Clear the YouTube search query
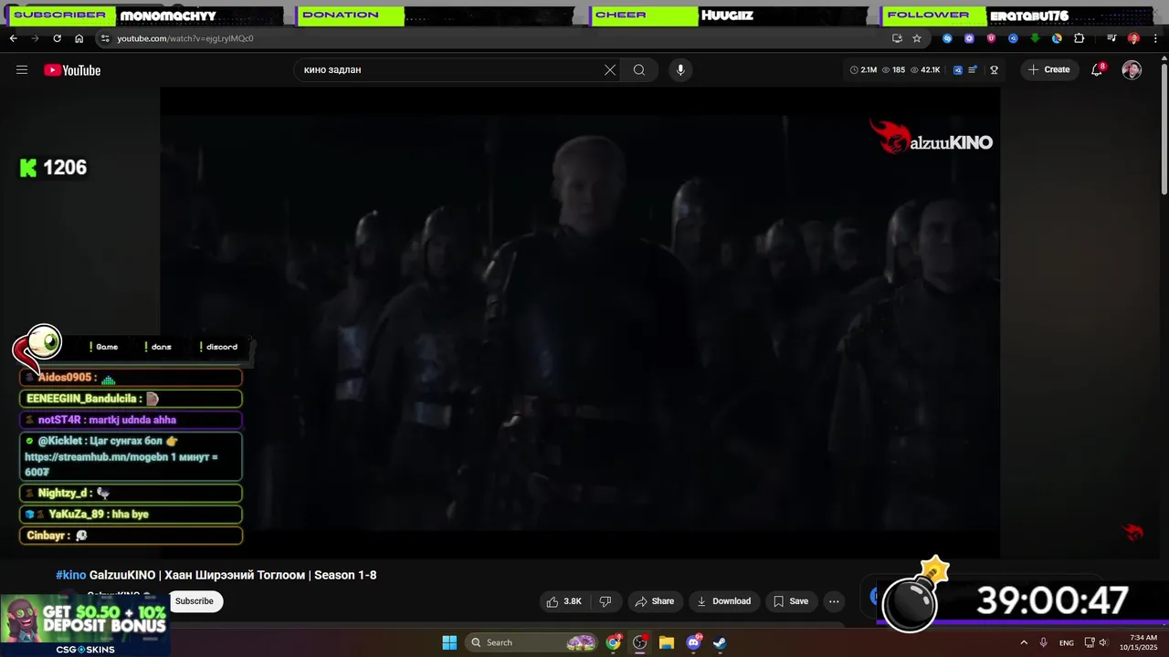Viewport: 1169px width, 657px height. pyautogui.click(x=610, y=69)
